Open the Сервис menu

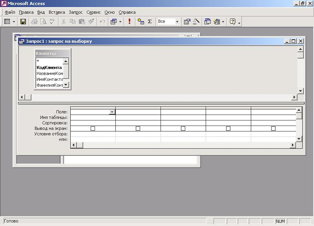[x=93, y=13]
